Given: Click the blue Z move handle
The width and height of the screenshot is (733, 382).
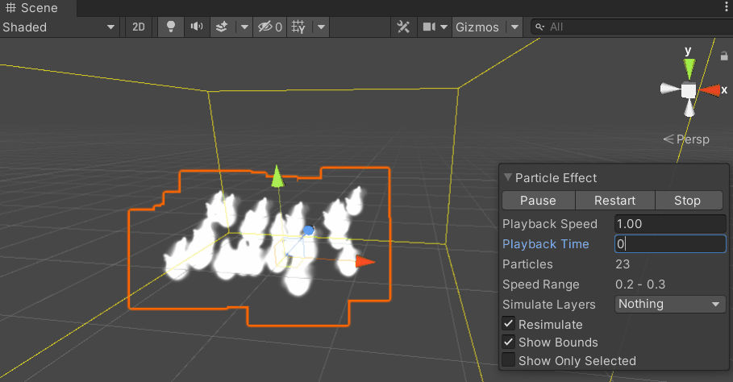Looking at the screenshot, I should click(x=309, y=230).
